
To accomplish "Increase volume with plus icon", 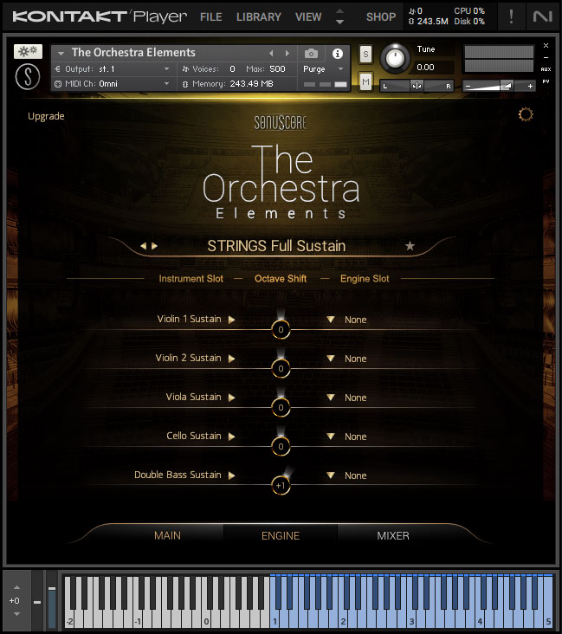I will click(530, 86).
